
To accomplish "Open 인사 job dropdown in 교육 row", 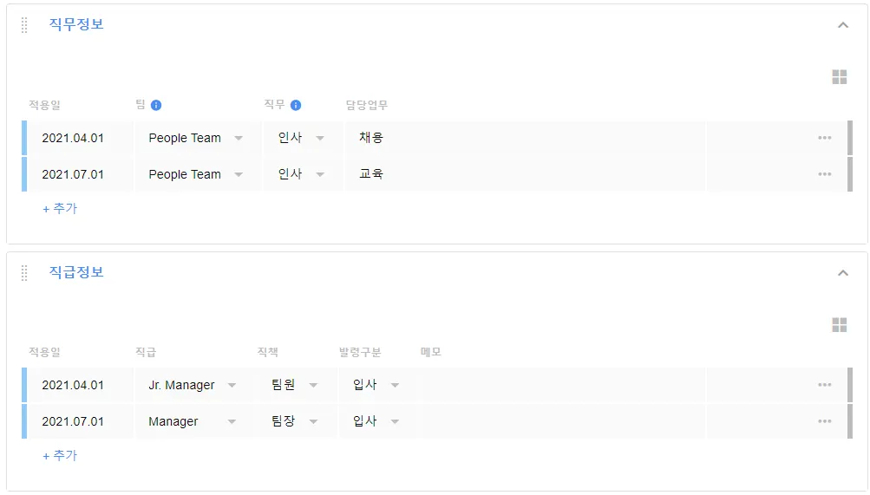I will [320, 174].
